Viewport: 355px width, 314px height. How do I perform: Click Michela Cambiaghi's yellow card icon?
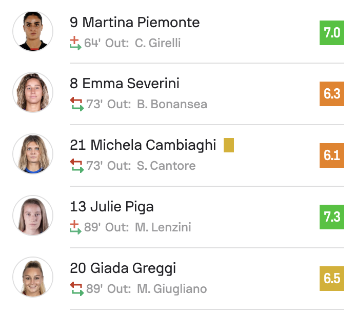click(x=229, y=145)
